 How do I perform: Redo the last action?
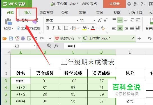point(42,38)
